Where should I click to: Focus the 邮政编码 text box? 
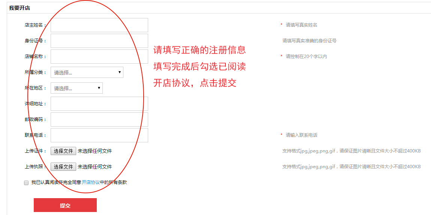pos(99,119)
